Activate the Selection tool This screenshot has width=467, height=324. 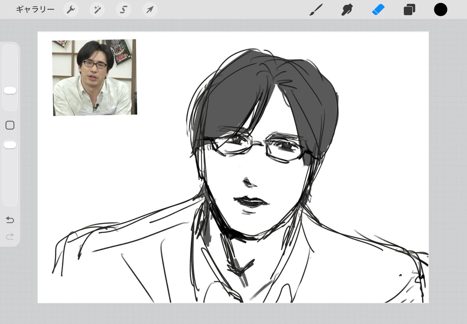tap(123, 10)
